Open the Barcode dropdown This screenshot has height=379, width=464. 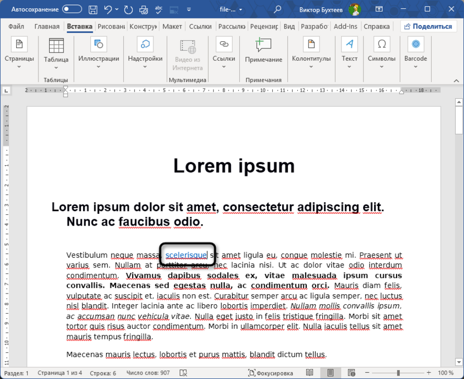click(415, 52)
